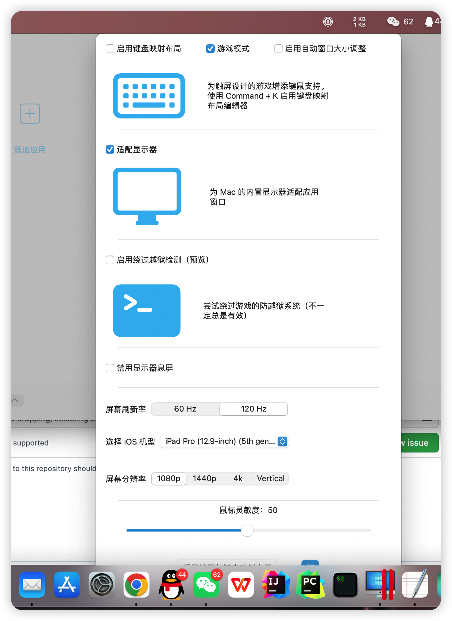Click the 添加应用 label
Screen dimensions: 452x621
coord(30,150)
